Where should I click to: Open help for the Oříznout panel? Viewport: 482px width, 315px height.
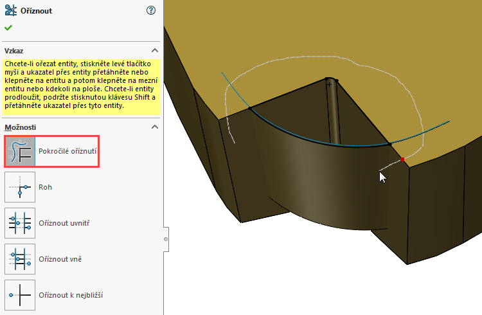(x=151, y=10)
